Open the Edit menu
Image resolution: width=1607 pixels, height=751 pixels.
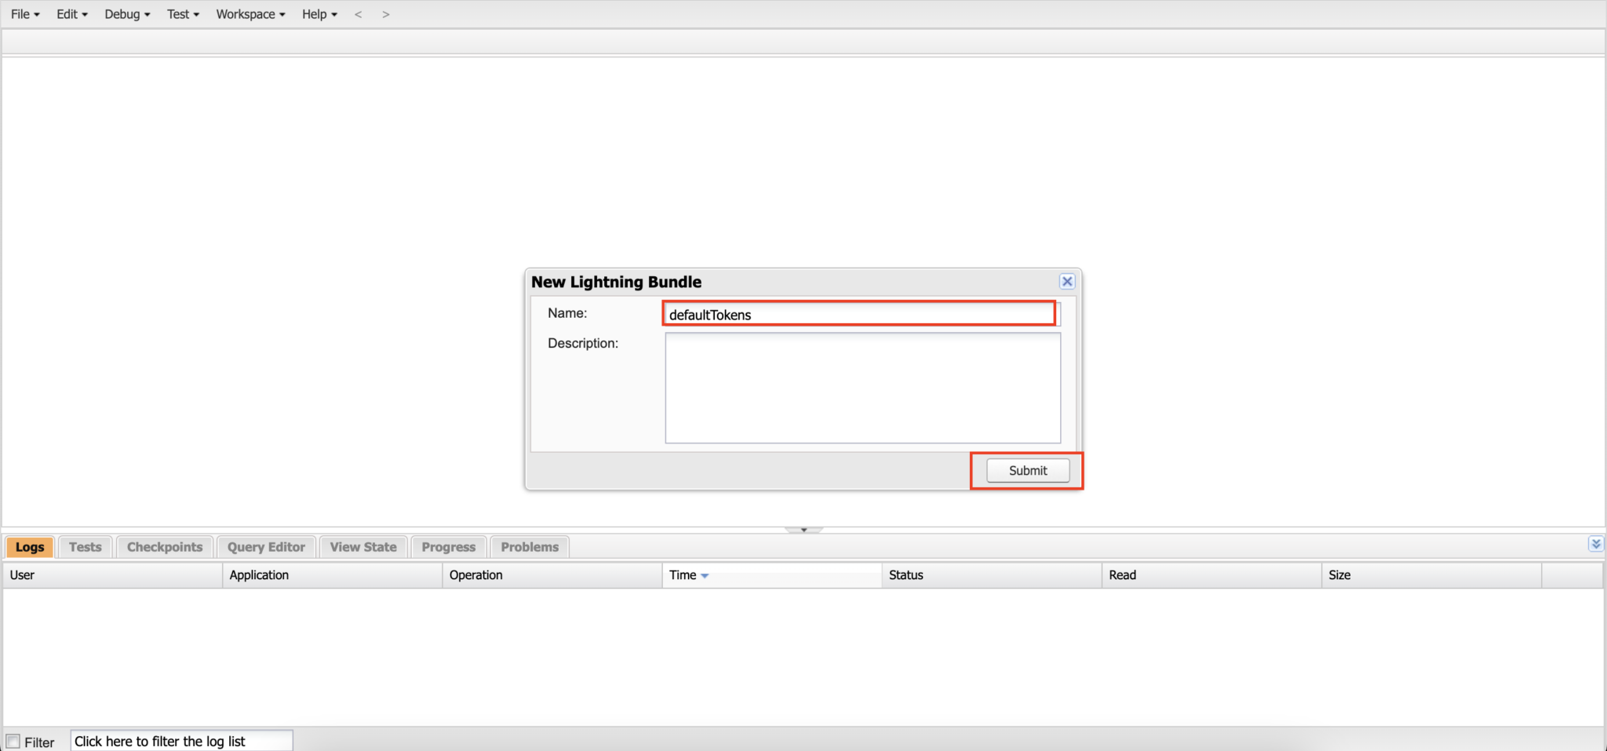click(x=71, y=14)
